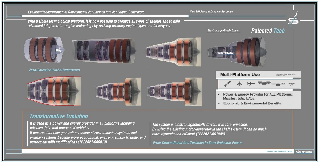This screenshot has height=162, width=319.
Task: Click the "Superior Electromagnetic Systems" footer text
Action: coord(279,151)
